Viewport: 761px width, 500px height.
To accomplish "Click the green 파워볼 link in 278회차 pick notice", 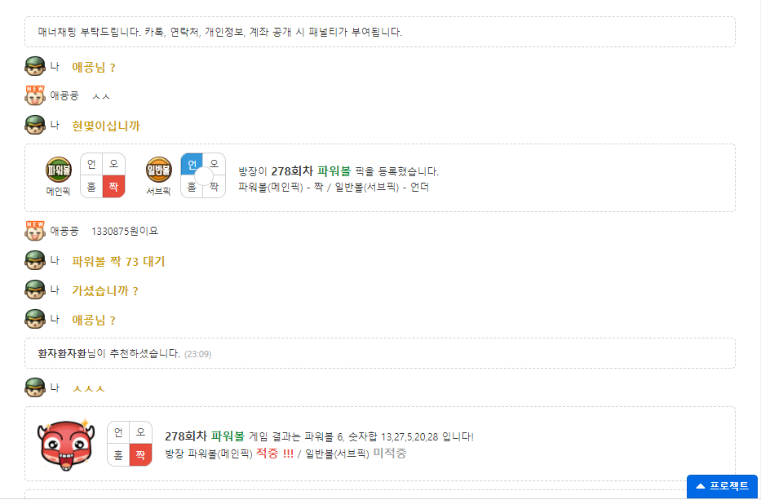I will click(334, 170).
